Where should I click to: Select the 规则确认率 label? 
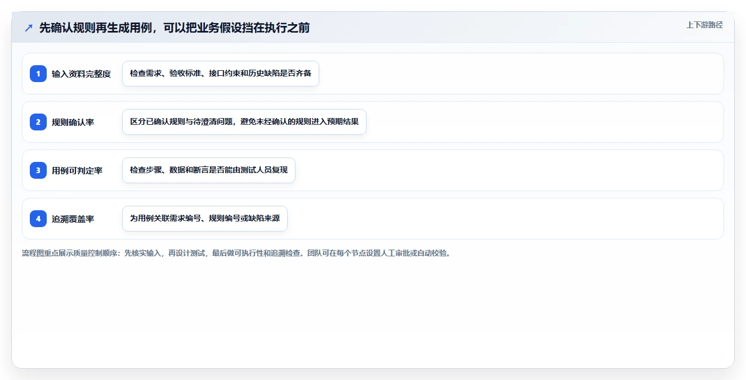73,122
